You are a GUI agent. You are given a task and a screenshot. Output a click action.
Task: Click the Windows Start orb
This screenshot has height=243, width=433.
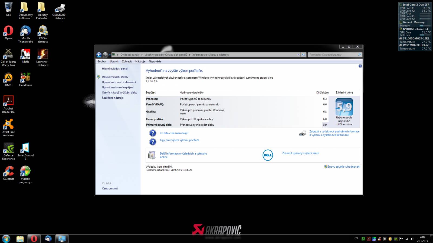pos(6,239)
